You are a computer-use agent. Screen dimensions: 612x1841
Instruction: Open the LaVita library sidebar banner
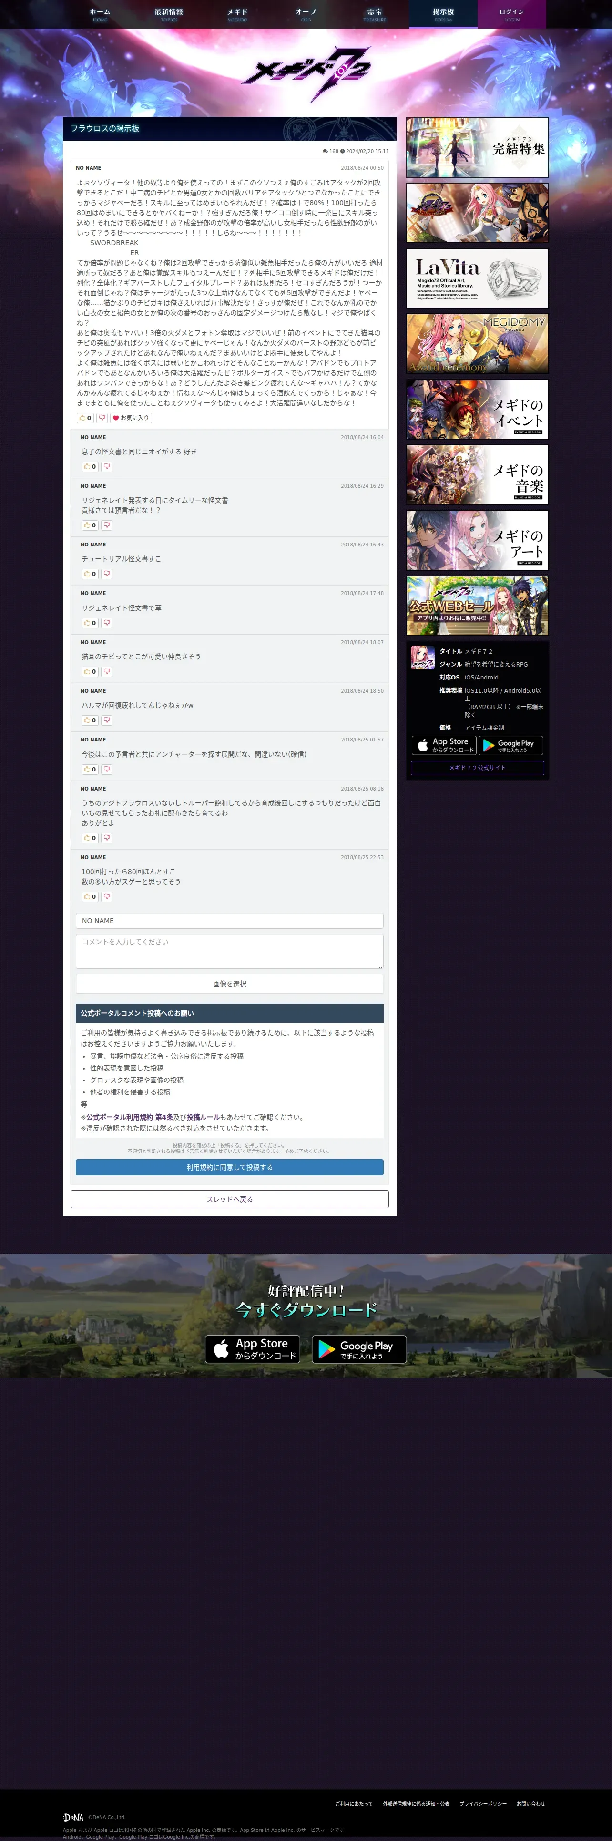pos(477,278)
